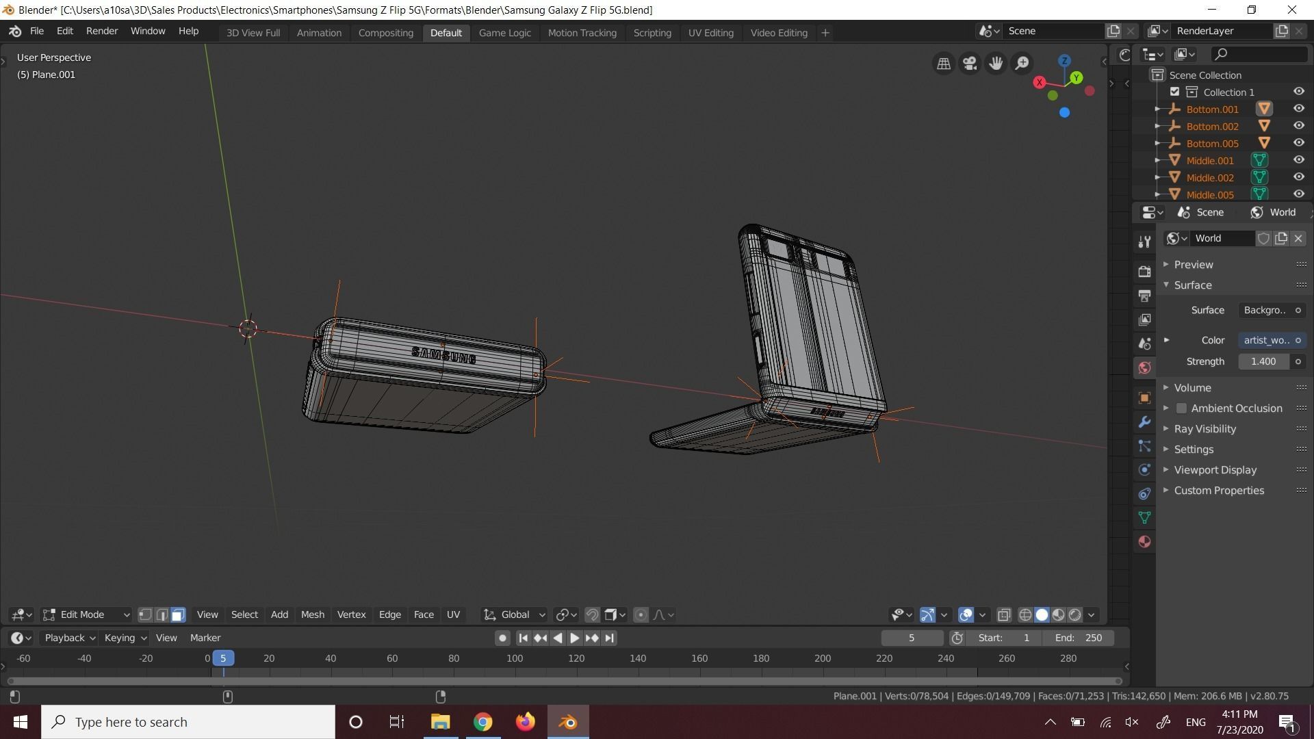Toggle X-ray display in viewport header
Screen dimensions: 1314x739
click(1004, 614)
